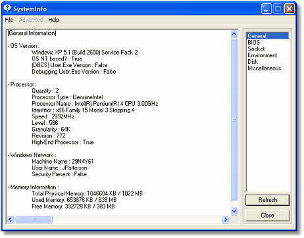Close the SystemInfo window with the X
This screenshot has height=238, width=304.
[290, 9]
